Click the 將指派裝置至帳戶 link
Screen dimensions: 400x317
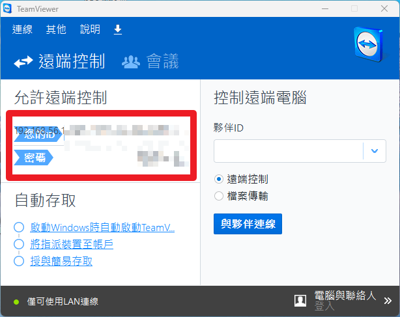click(x=72, y=244)
